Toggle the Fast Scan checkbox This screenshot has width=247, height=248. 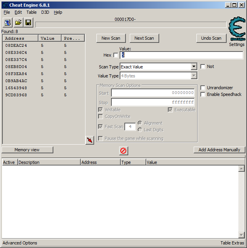pos(100,127)
